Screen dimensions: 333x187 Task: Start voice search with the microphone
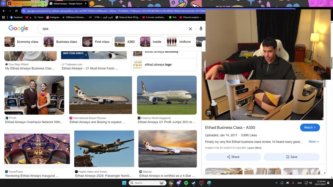click(201, 29)
